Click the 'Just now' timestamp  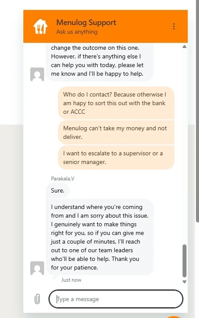(71, 280)
